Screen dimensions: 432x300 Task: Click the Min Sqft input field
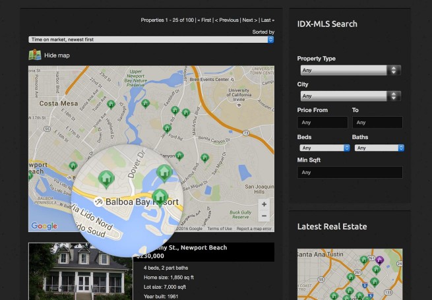[x=350, y=173]
